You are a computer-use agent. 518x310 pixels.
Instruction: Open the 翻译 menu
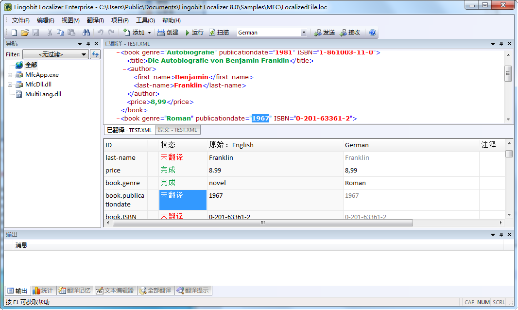pos(95,20)
